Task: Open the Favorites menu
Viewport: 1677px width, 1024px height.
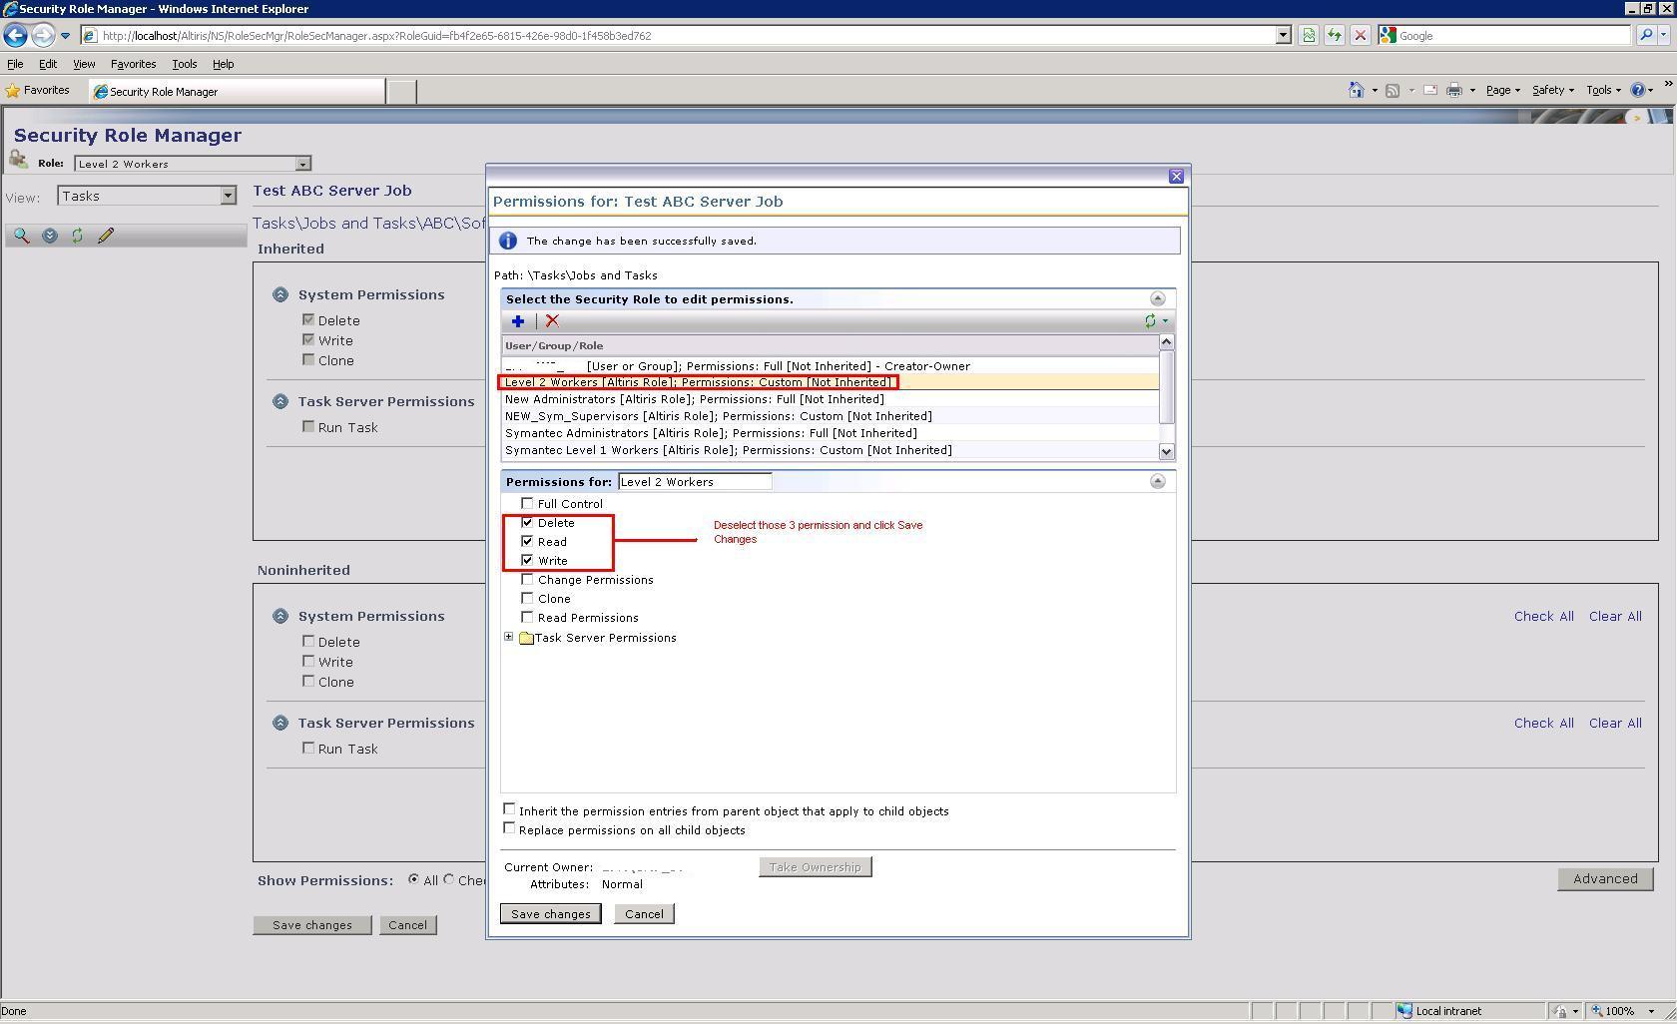Action: (x=133, y=64)
